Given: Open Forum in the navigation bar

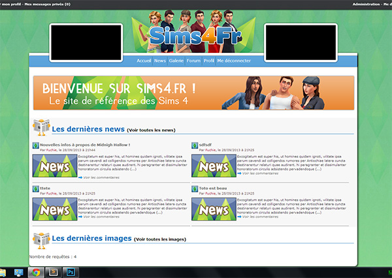Looking at the screenshot, I should click(193, 61).
